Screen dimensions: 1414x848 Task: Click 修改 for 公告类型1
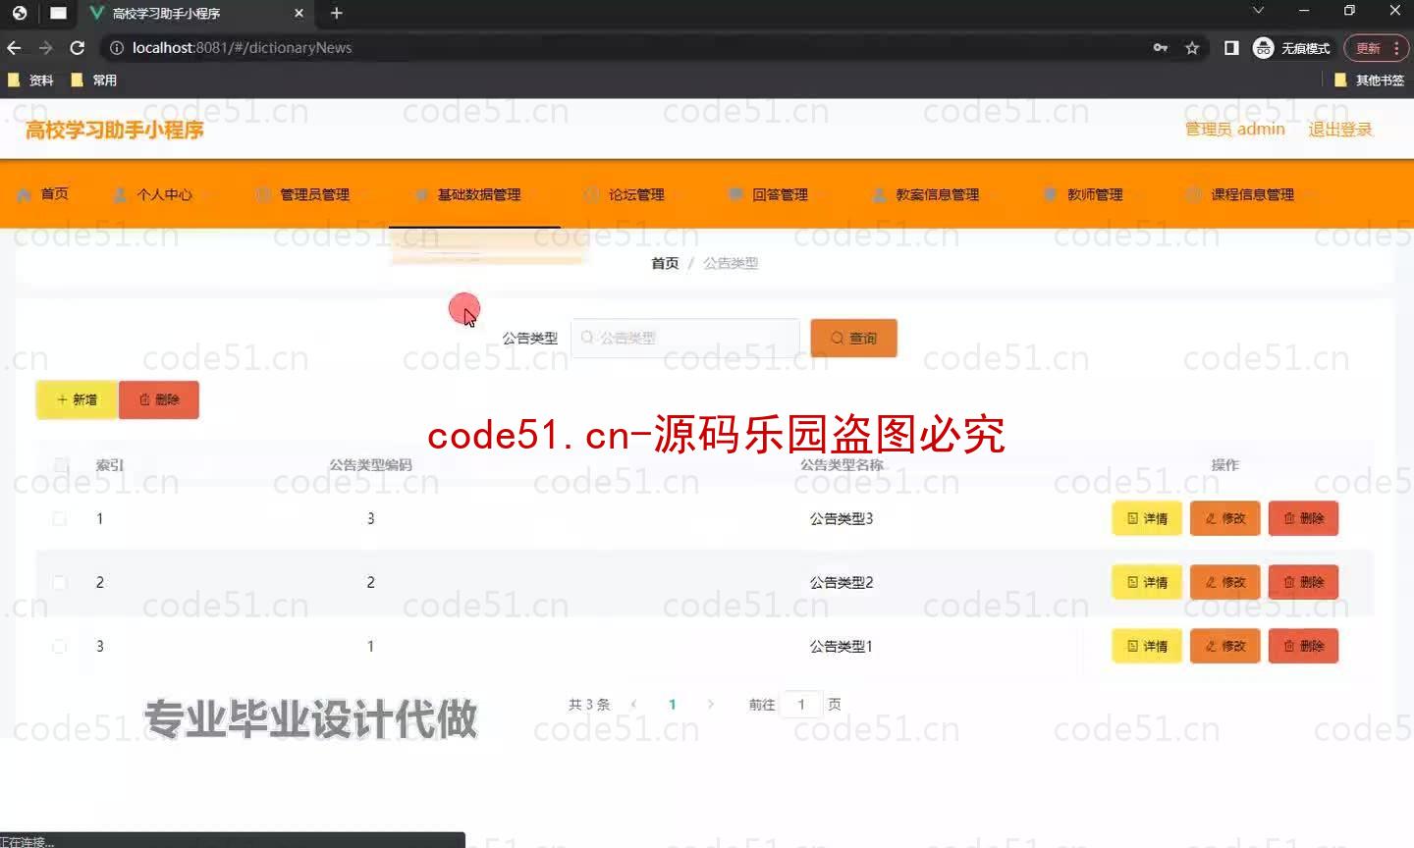[x=1225, y=646]
